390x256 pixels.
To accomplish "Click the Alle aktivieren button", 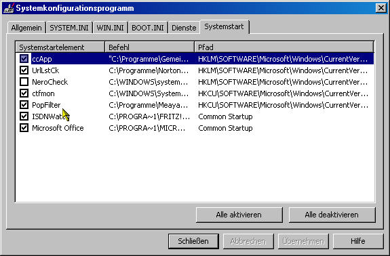I will tap(239, 215).
